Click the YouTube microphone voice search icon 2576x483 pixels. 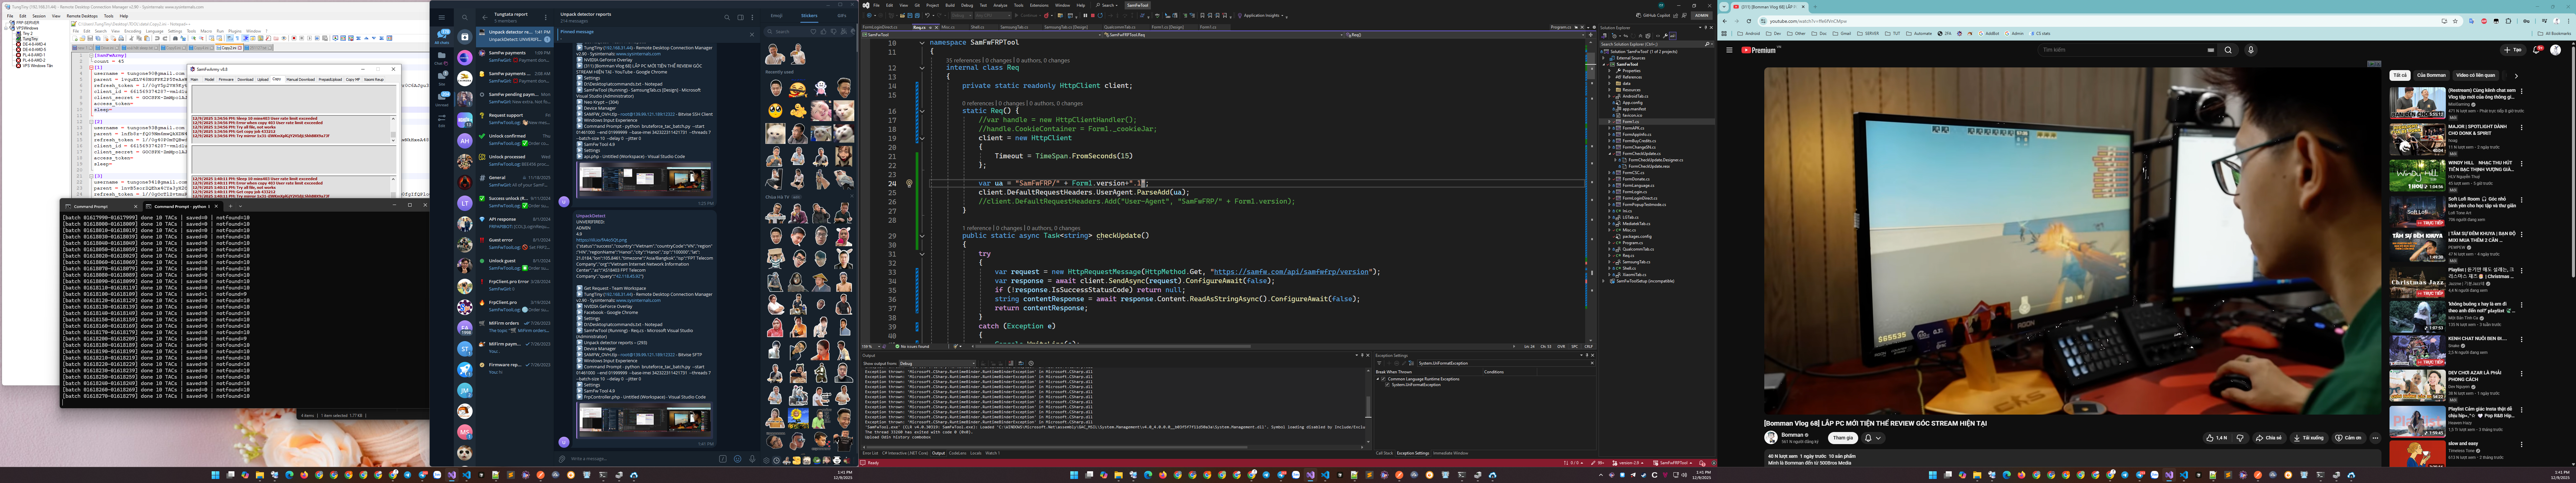(2251, 50)
